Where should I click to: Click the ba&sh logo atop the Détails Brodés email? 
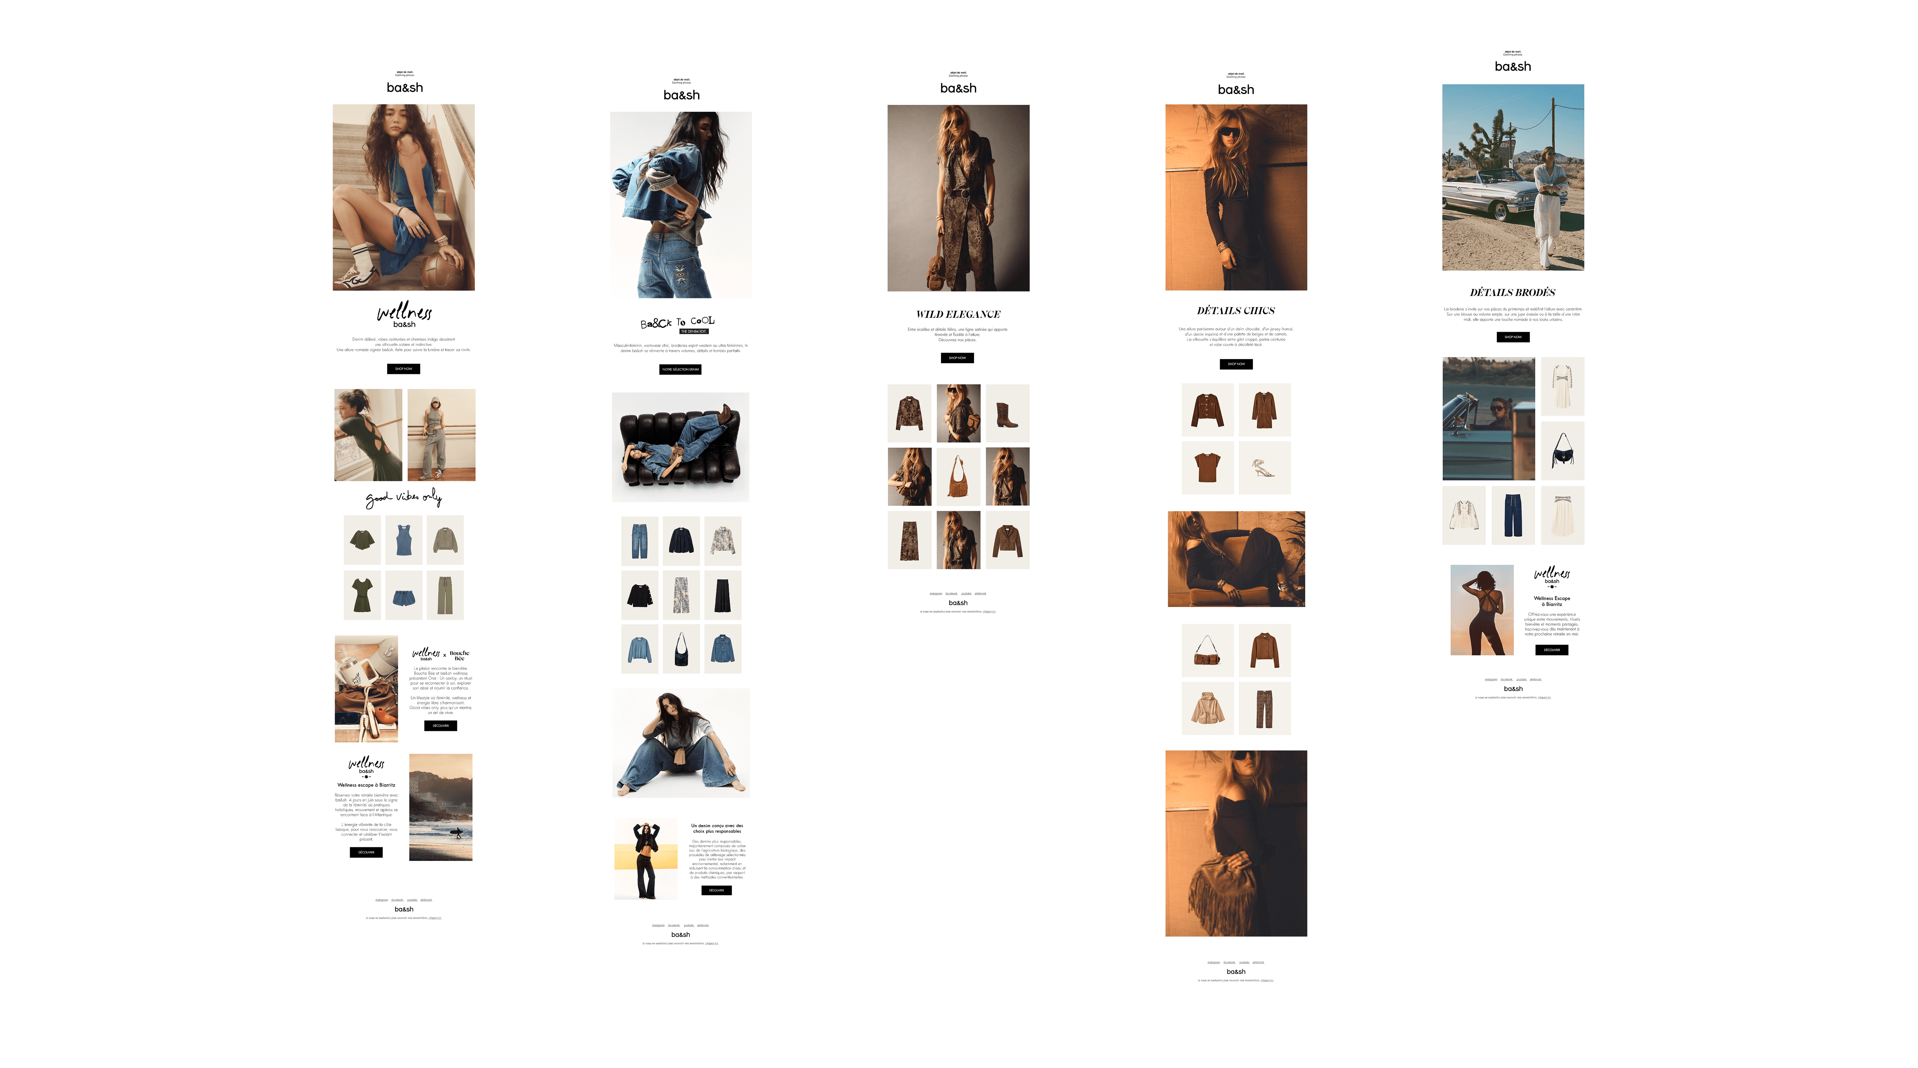[1513, 66]
